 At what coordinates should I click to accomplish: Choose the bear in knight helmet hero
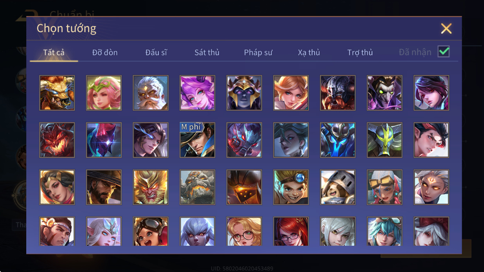coord(338,187)
